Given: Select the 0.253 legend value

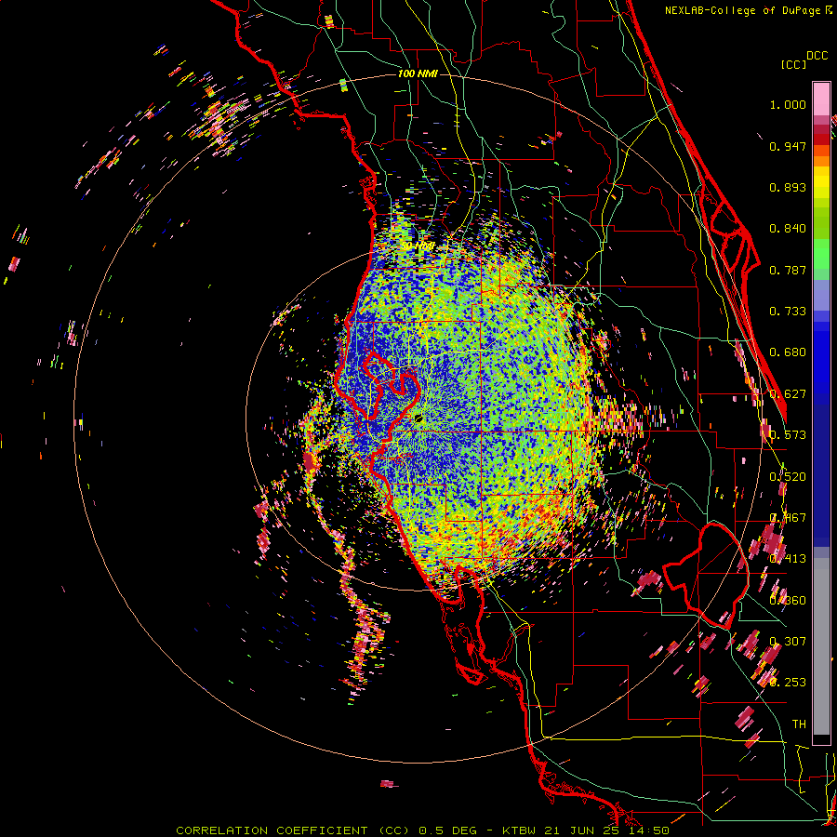Looking at the screenshot, I should coord(788,683).
